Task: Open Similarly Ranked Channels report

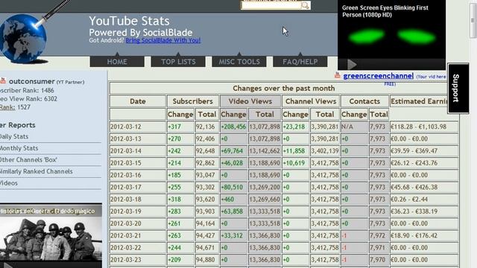Action: 37,171
